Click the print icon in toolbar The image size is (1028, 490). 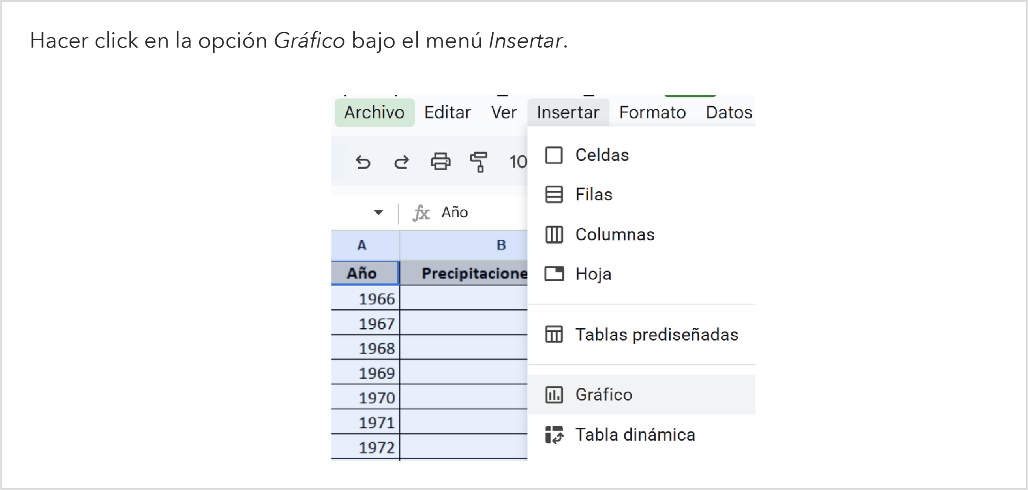[440, 162]
